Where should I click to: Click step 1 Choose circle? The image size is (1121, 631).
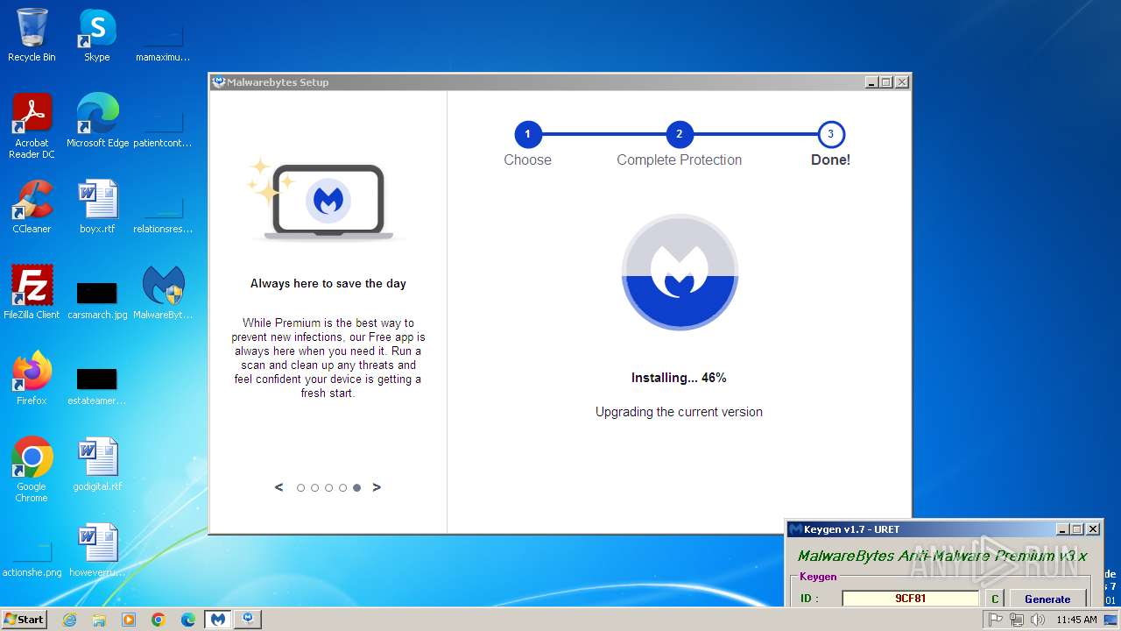(527, 134)
